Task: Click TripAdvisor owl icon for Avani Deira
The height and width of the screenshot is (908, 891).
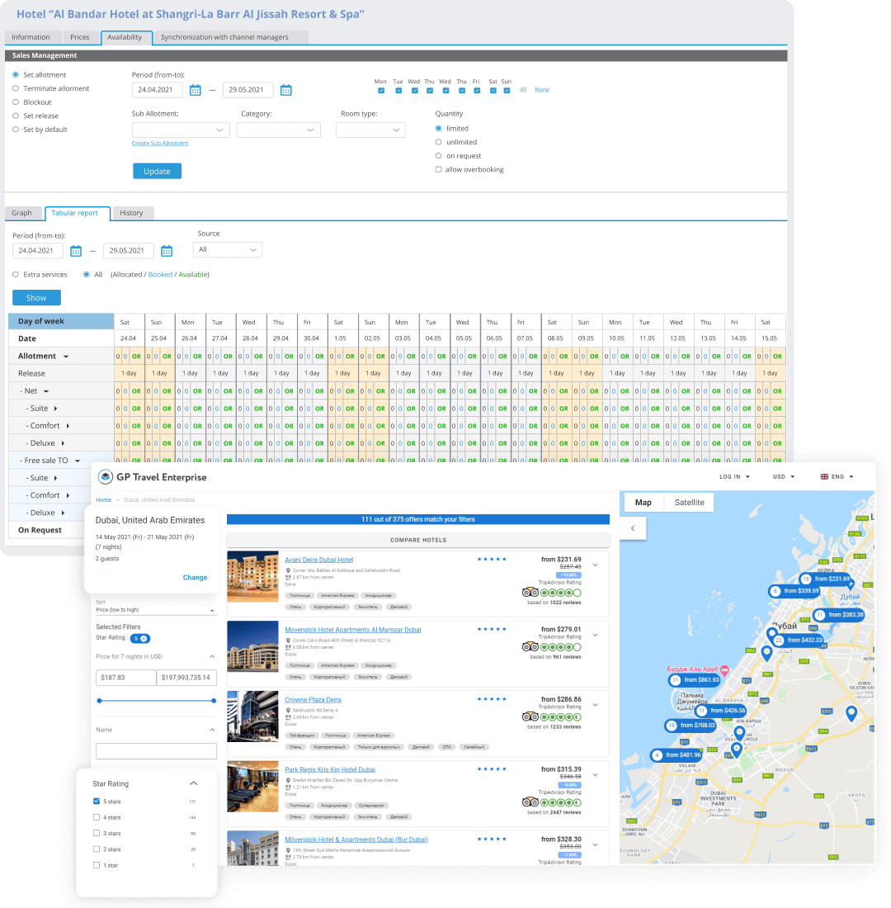Action: coord(530,593)
